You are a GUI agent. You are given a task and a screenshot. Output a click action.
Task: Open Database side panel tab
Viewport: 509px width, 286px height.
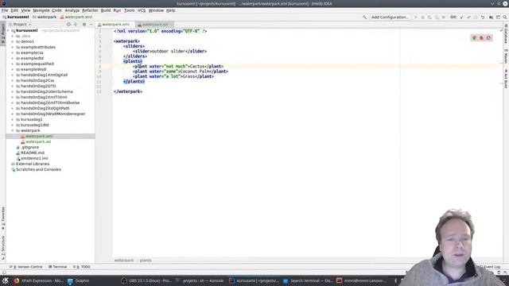pos(506,33)
